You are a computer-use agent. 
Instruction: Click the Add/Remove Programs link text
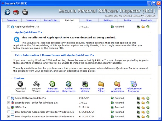[x=134, y=90]
